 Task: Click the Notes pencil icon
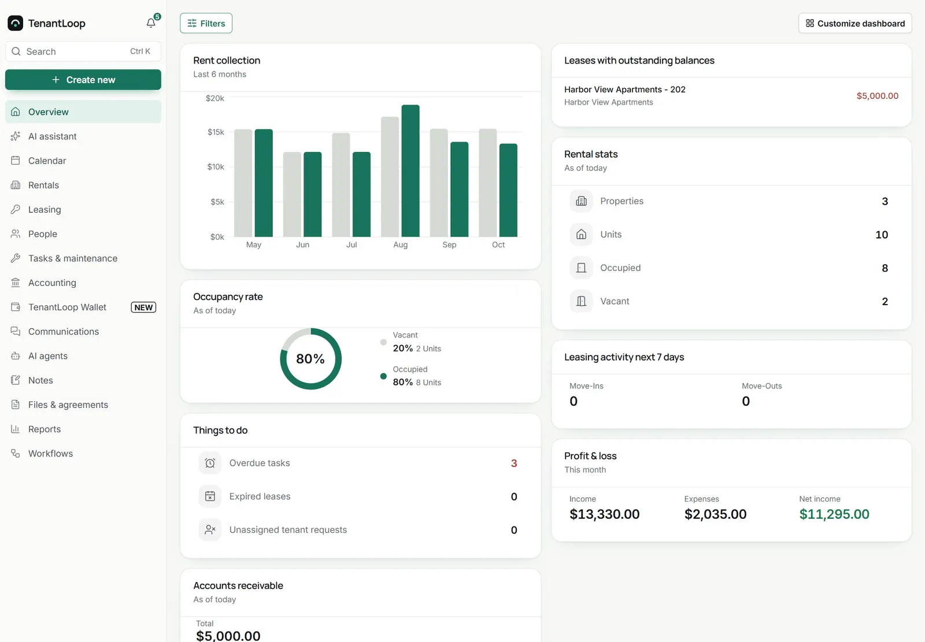16,380
